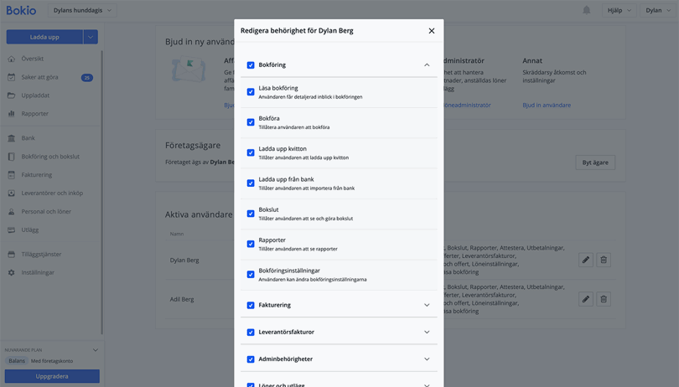Open the Dylans hunddagis company dropdown
Viewport: 679px width, 387px height.
pyautogui.click(x=81, y=10)
